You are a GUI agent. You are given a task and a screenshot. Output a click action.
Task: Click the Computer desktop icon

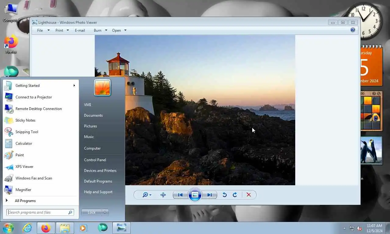(x=11, y=12)
